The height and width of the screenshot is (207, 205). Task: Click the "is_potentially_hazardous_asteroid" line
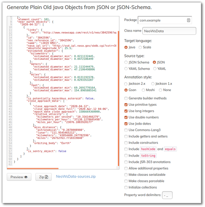(61, 98)
